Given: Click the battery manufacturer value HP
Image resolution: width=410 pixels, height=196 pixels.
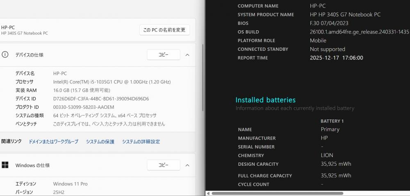Looking at the screenshot, I should click(324, 138).
